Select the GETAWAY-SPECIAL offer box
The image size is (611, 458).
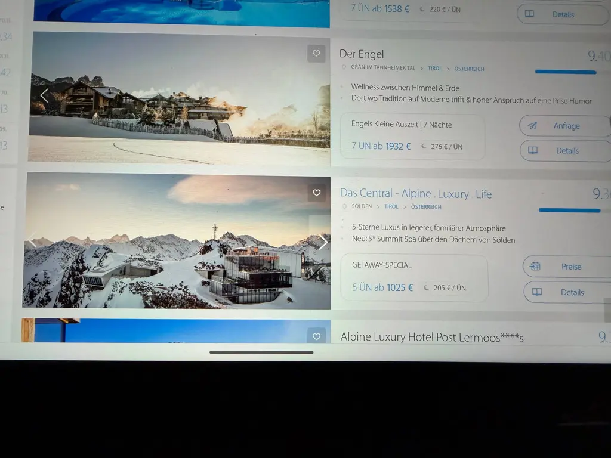[413, 277]
